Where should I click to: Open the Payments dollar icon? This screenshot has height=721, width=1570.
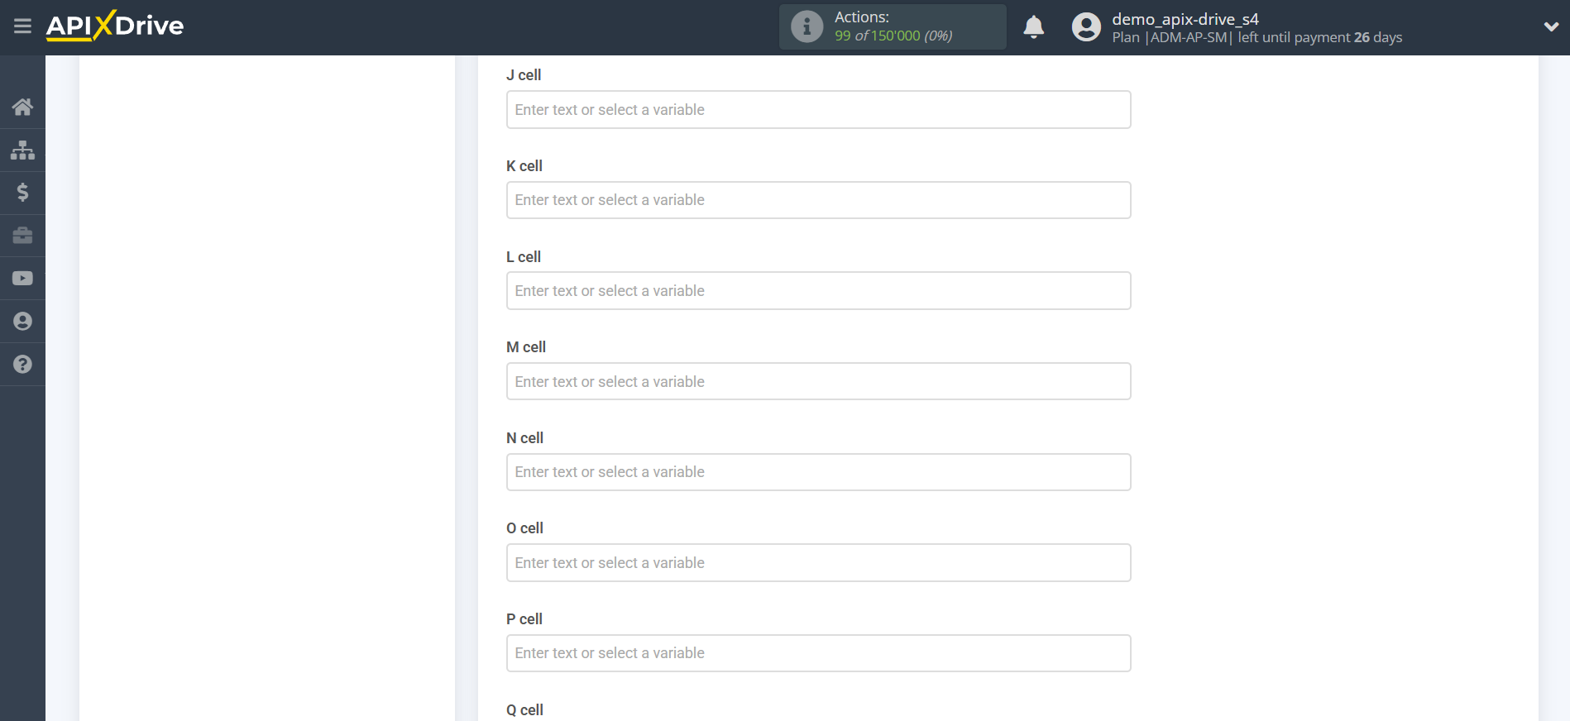pyautogui.click(x=22, y=193)
